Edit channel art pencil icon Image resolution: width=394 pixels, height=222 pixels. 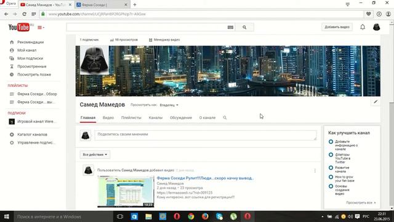(x=376, y=102)
